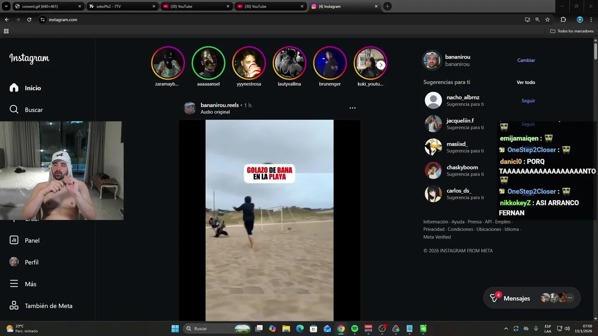Open Microsoft Edge from taskbar
The height and width of the screenshot is (336, 598).
(x=300, y=329)
